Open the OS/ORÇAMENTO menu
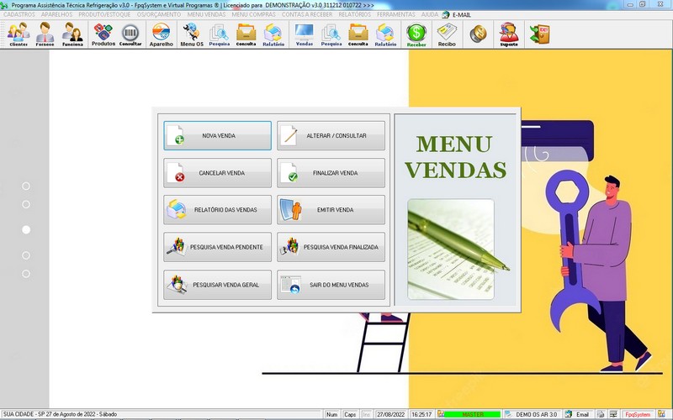The width and height of the screenshot is (673, 420). pyautogui.click(x=159, y=14)
